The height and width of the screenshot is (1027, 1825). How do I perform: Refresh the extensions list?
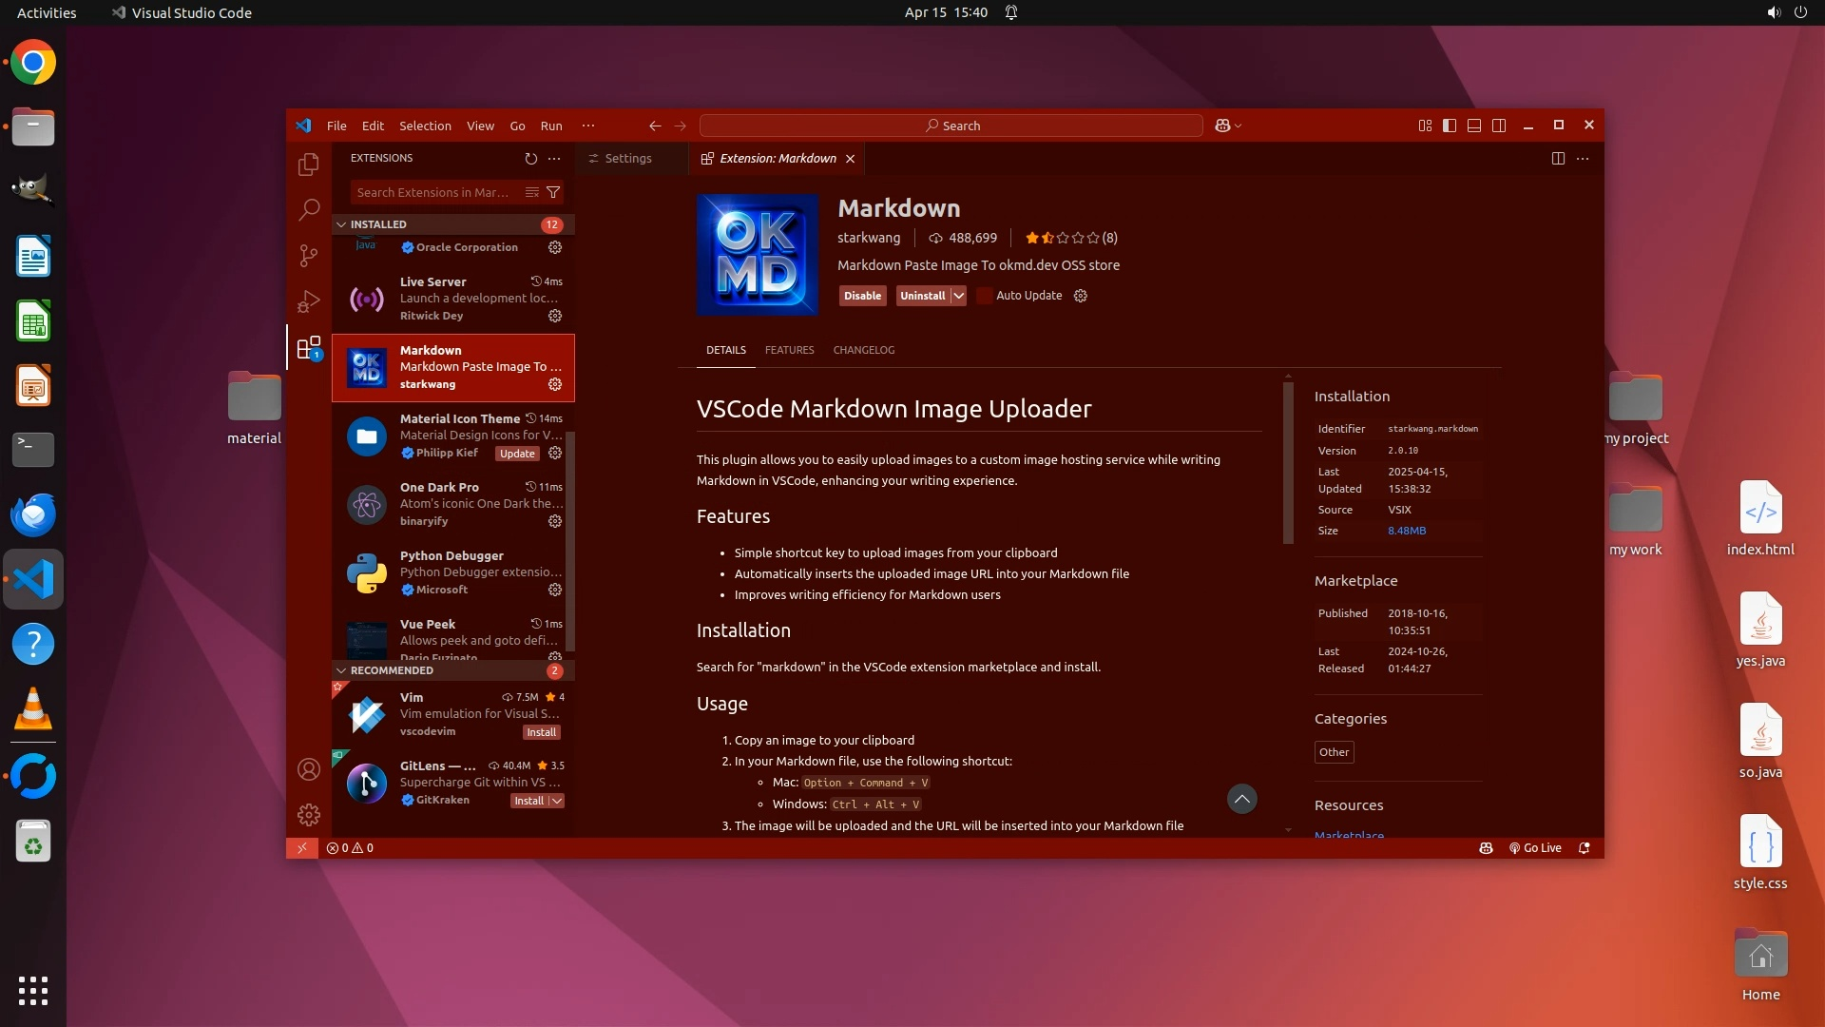click(530, 159)
